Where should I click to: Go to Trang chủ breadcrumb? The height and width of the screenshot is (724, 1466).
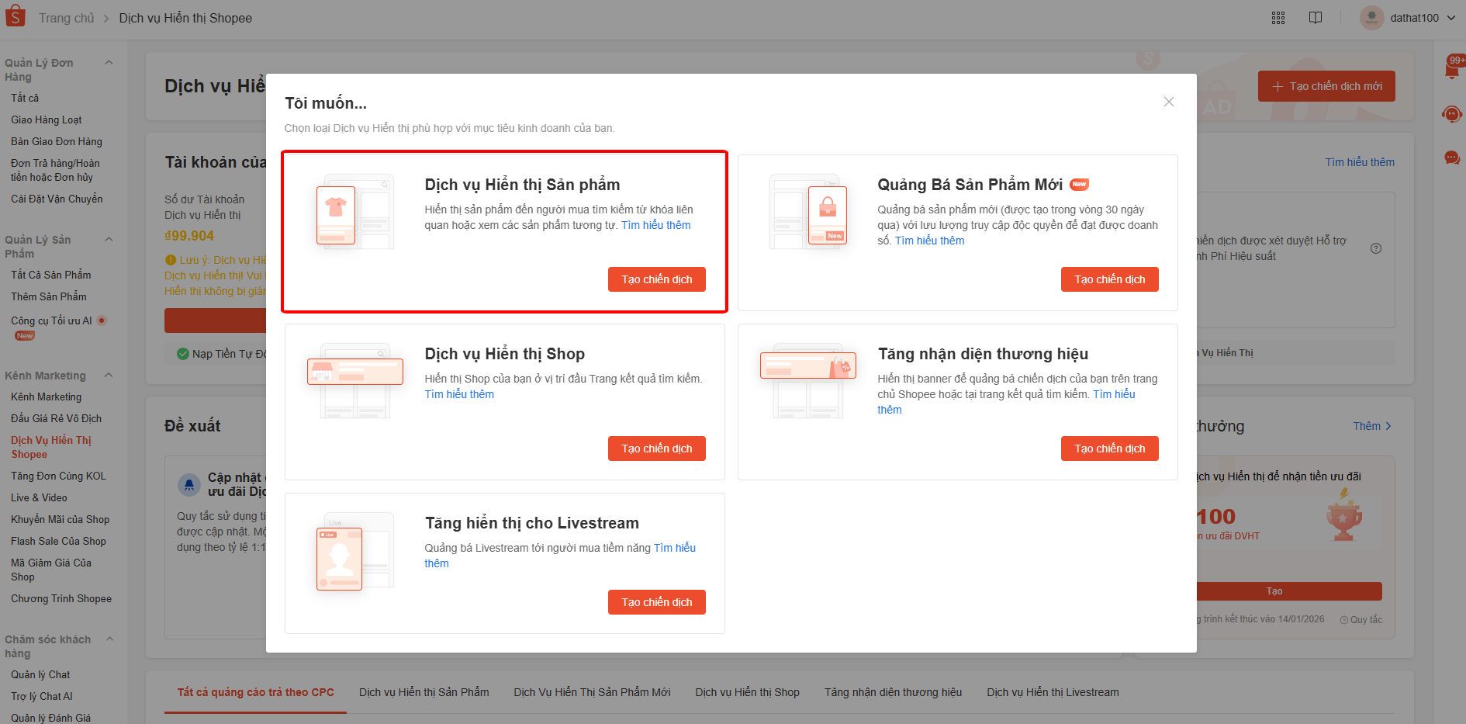67,18
